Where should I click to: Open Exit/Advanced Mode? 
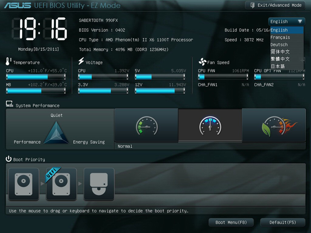275,5
